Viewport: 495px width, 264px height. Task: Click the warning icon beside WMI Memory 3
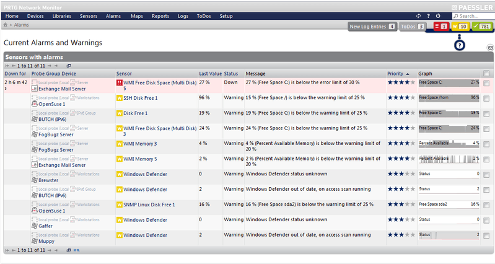[x=120, y=144]
